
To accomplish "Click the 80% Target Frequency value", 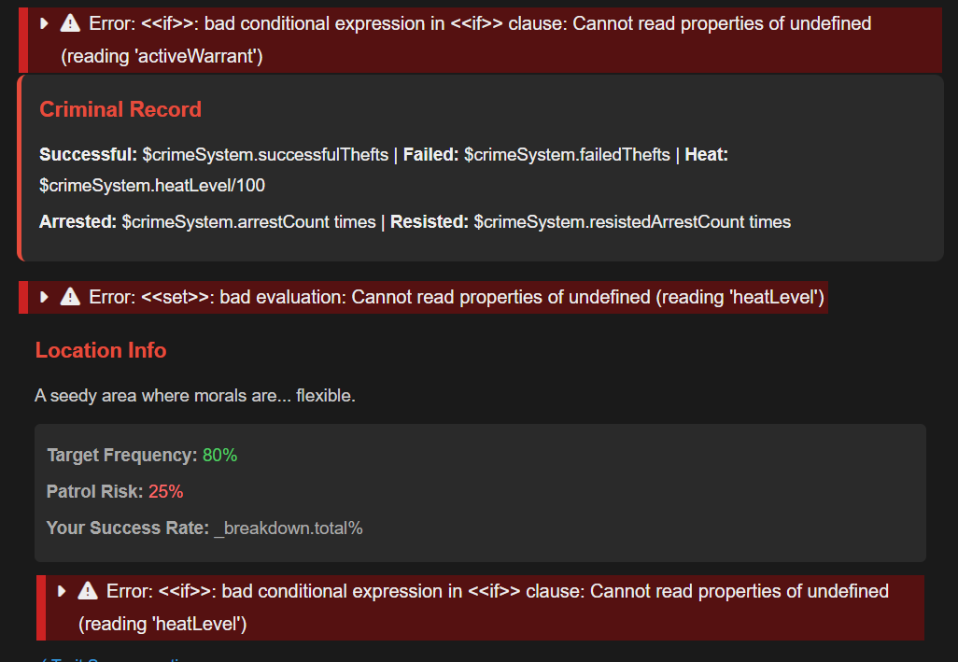I will click(x=220, y=456).
